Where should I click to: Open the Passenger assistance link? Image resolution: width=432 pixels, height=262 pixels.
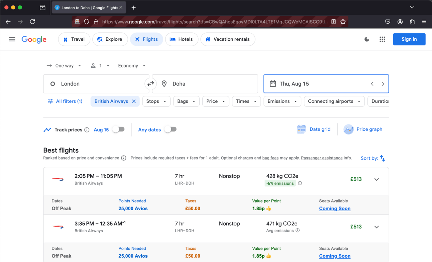[x=322, y=158]
